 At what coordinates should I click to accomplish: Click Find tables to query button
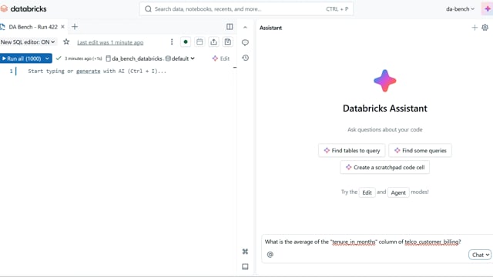pyautogui.click(x=352, y=151)
